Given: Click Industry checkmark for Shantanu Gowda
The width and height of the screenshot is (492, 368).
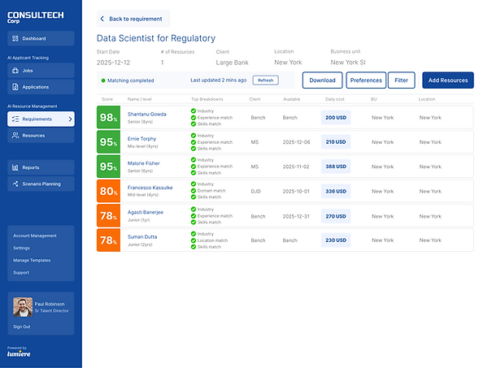Looking at the screenshot, I should pos(194,111).
